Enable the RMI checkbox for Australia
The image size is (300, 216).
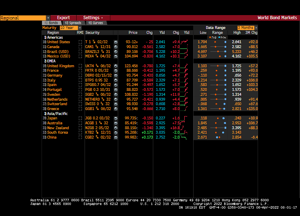pyautogui.click(x=80, y=123)
